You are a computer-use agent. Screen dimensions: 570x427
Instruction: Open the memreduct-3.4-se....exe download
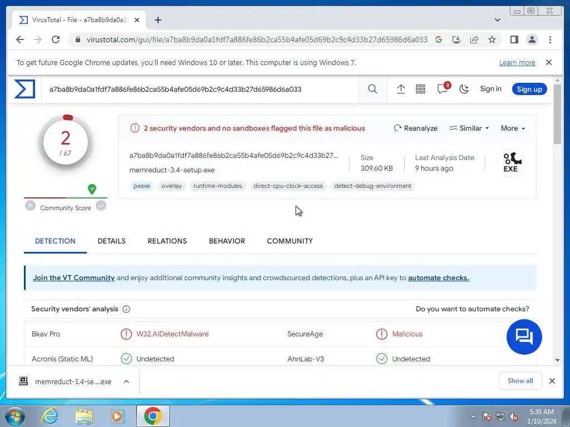coord(66,381)
